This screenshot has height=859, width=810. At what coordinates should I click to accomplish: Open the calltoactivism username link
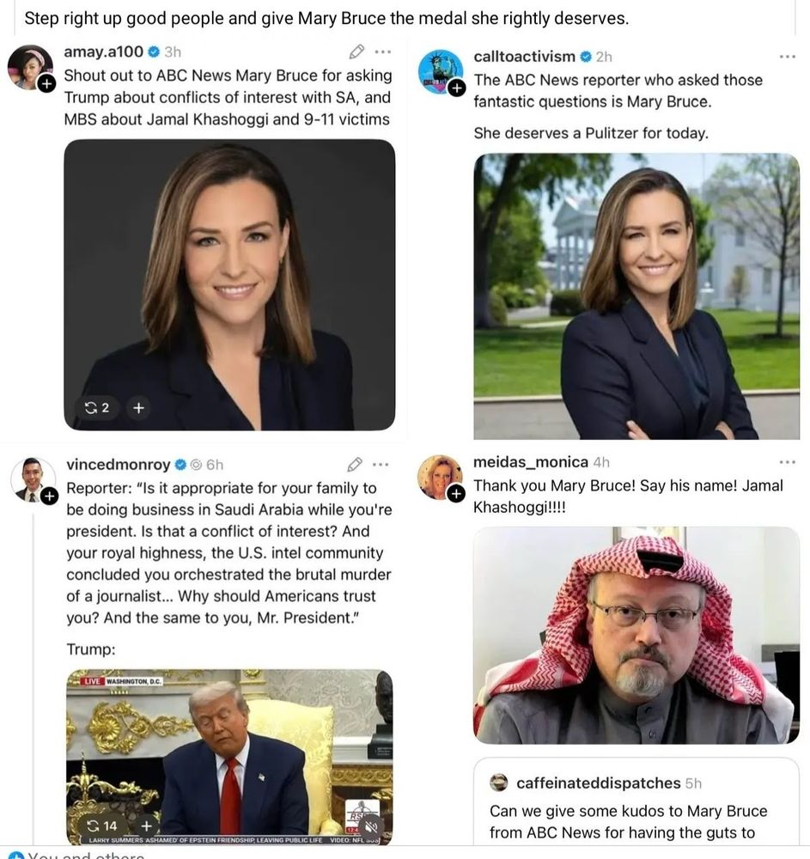(524, 57)
